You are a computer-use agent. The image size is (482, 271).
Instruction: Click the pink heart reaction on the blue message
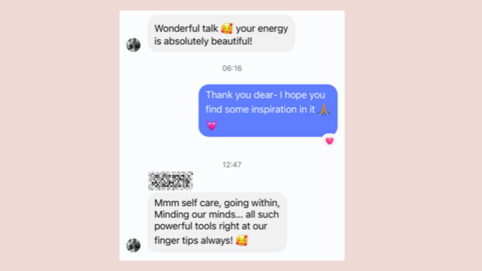point(329,141)
